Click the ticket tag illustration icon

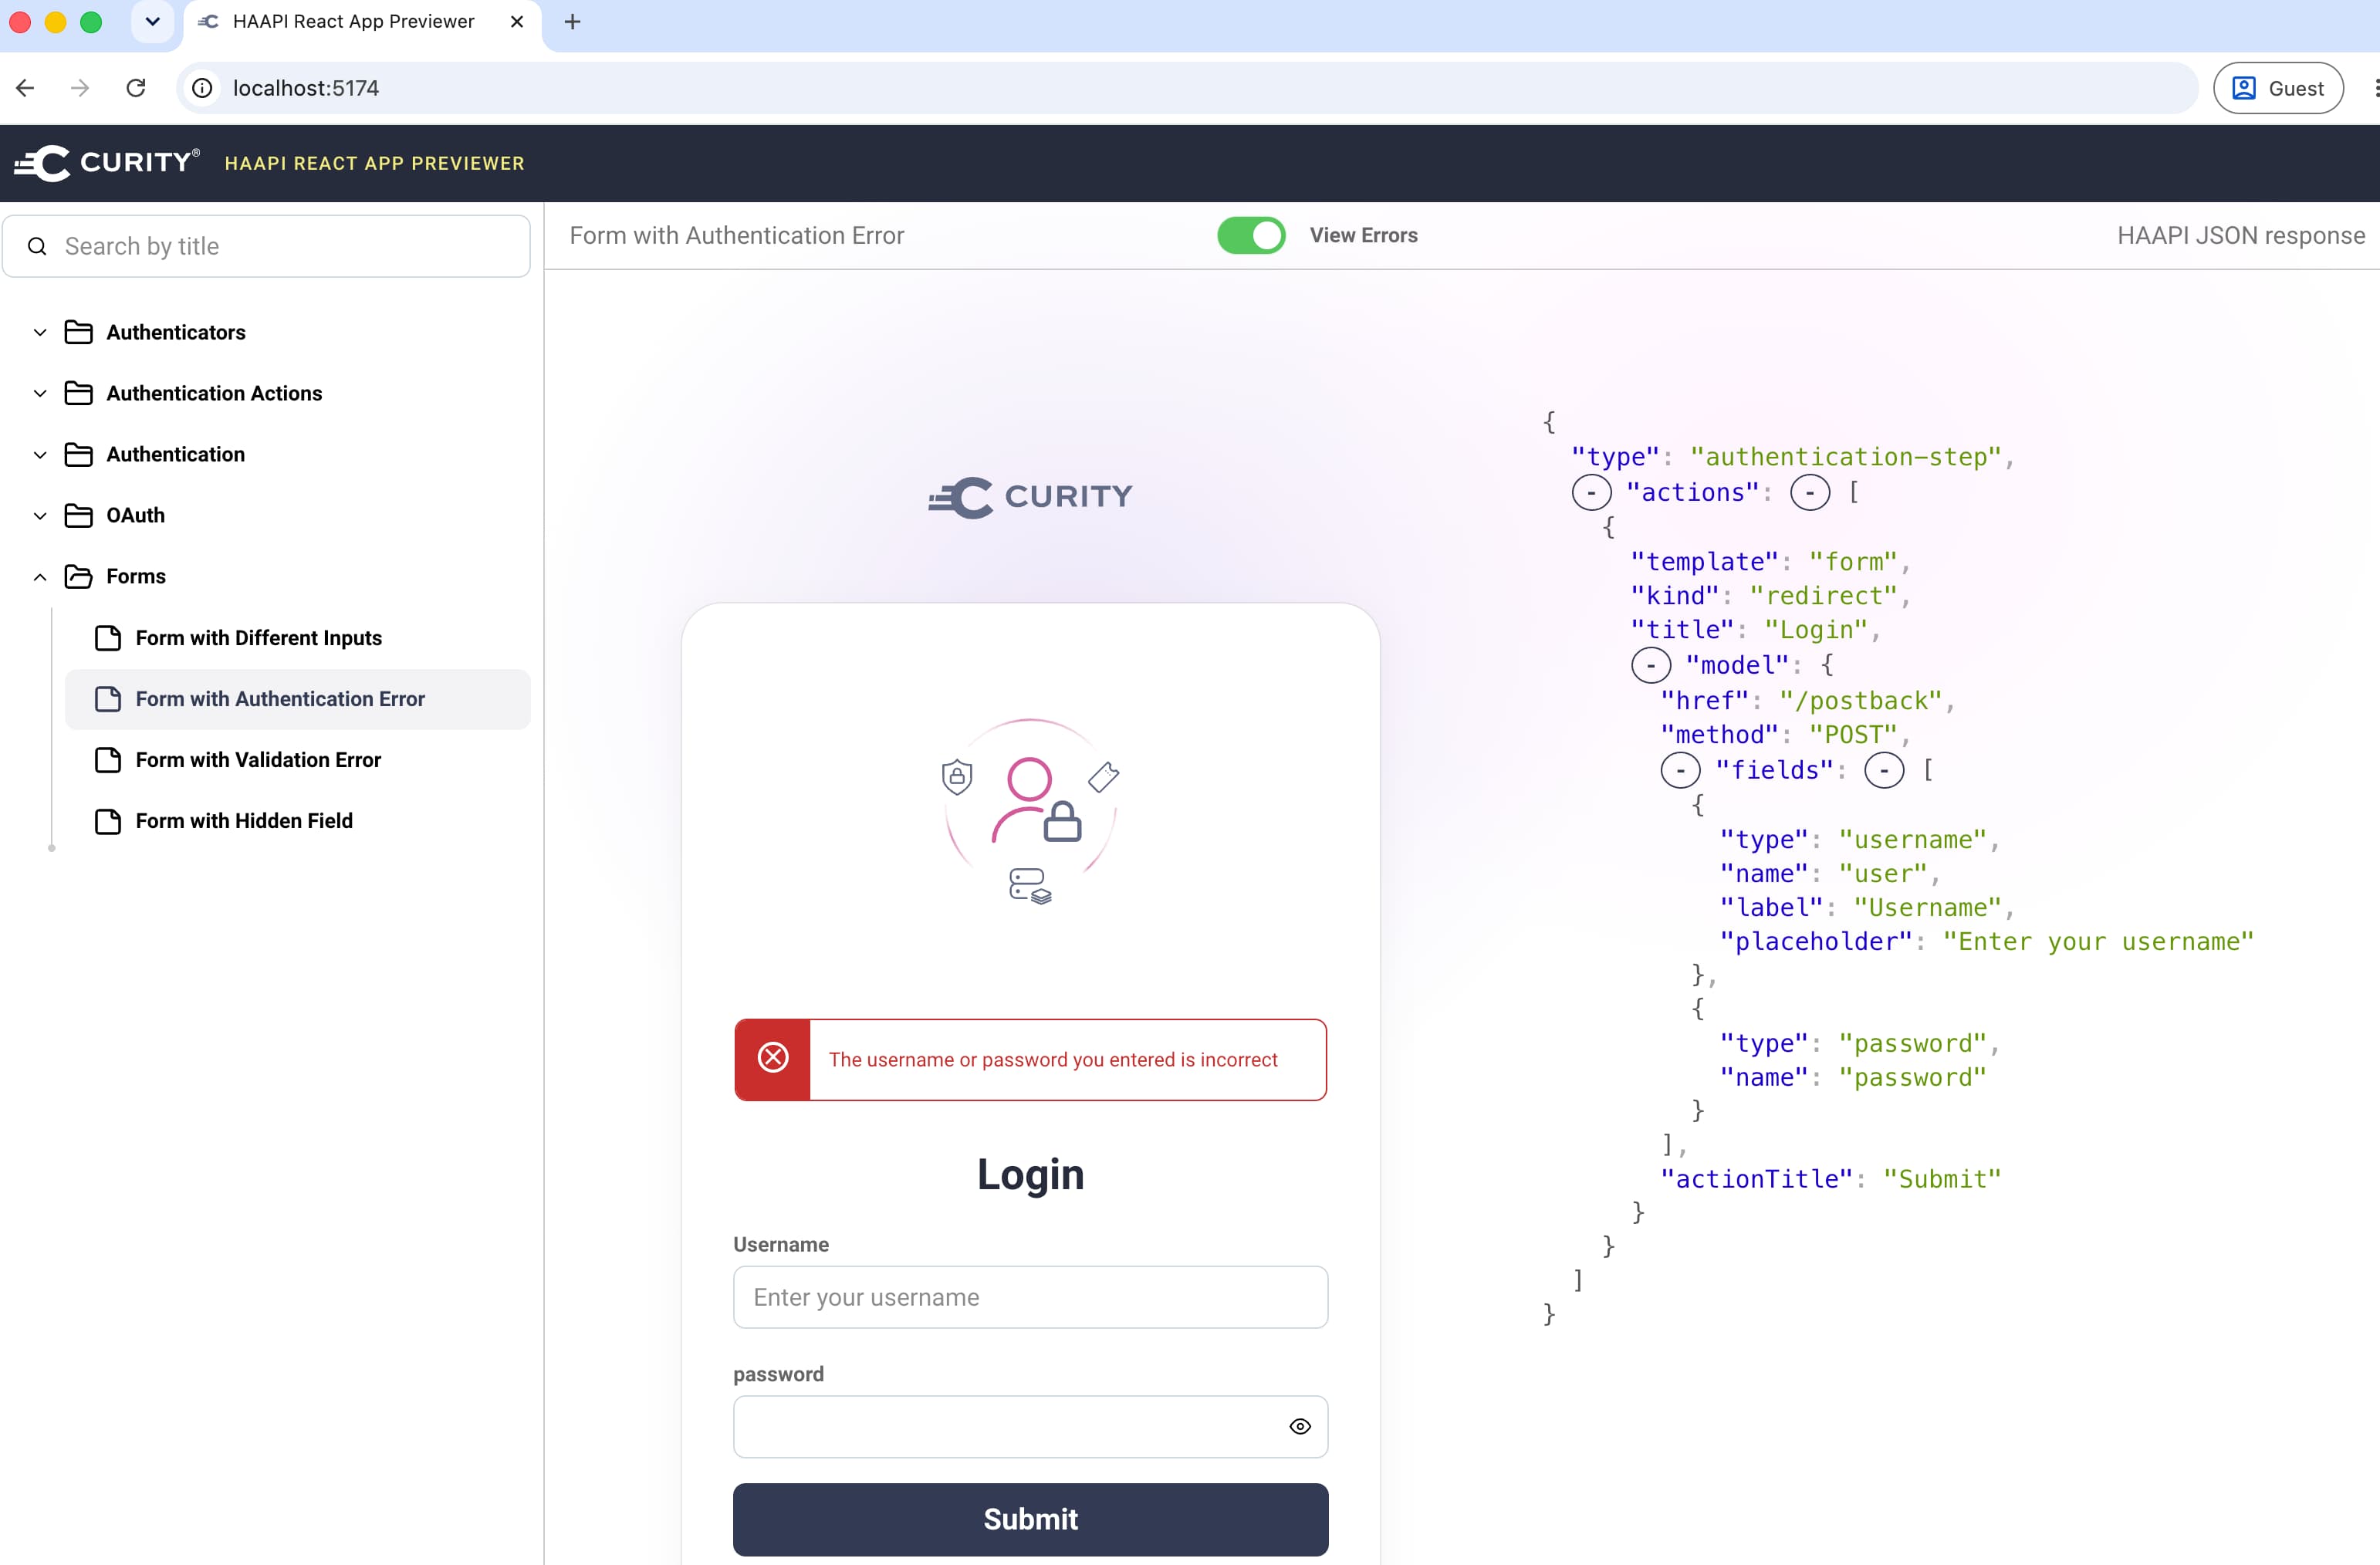pos(1103,776)
